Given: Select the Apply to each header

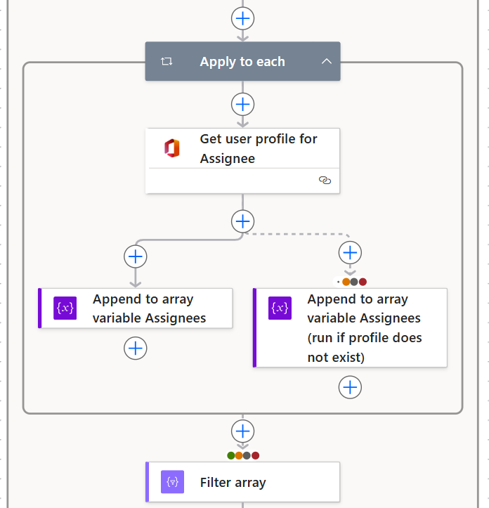Looking at the screenshot, I should point(242,62).
